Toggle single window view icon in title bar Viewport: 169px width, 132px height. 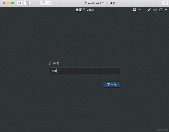(x=165, y=3)
